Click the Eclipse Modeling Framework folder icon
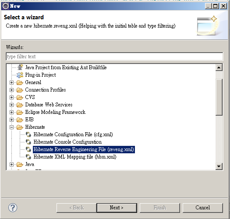Image resolution: width=230 pixels, height=219 pixels. click(x=20, y=113)
